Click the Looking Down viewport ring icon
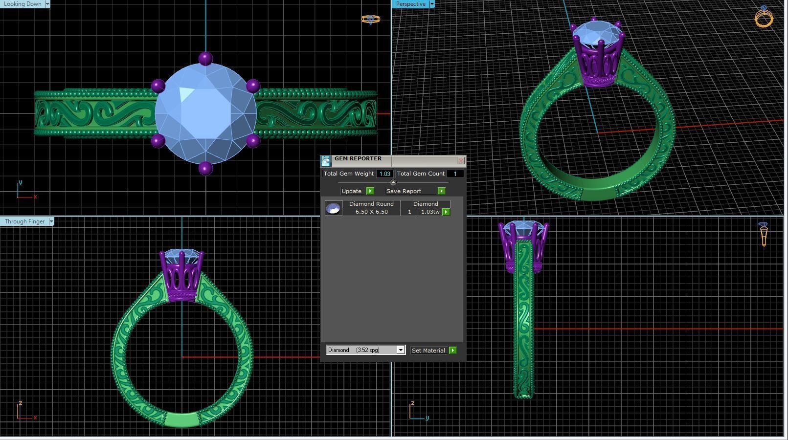The image size is (788, 440). coord(370,20)
